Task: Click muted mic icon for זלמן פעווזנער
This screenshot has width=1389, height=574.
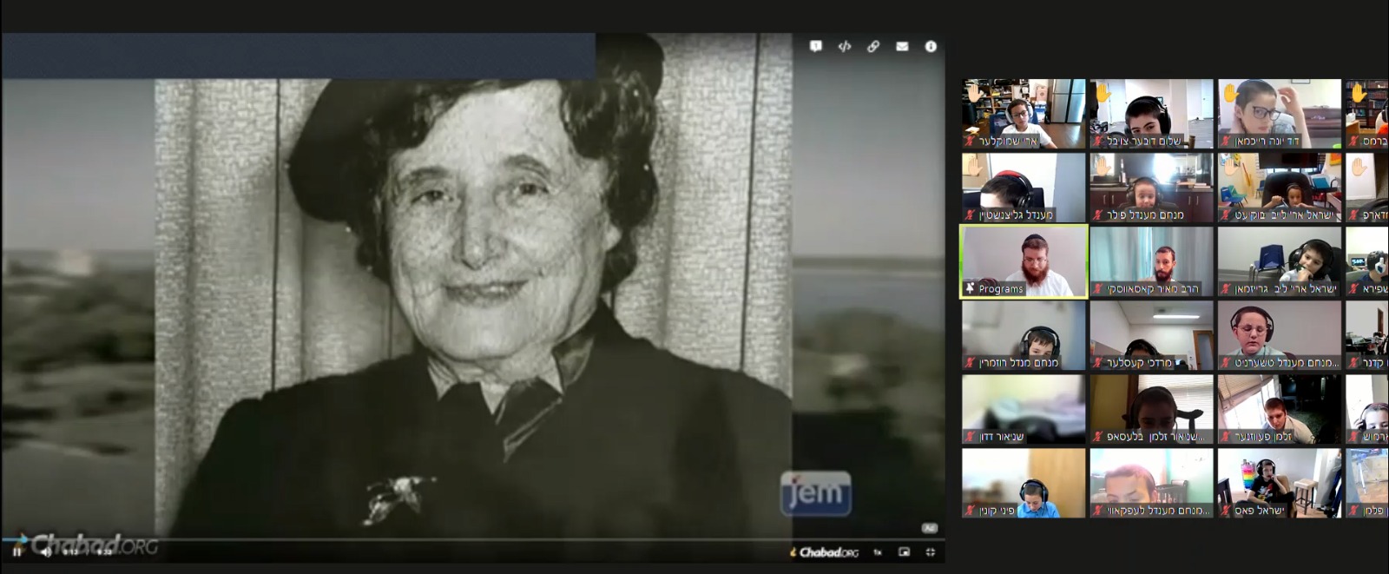Action: pos(1225,436)
